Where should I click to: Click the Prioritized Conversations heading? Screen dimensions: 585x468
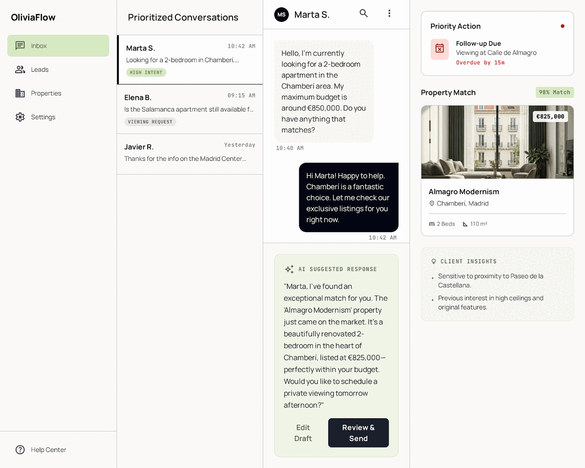183,18
